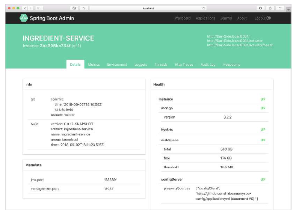This screenshot has width=296, height=214.
Task: Switch to the Environment tab
Action: pyautogui.click(x=117, y=64)
